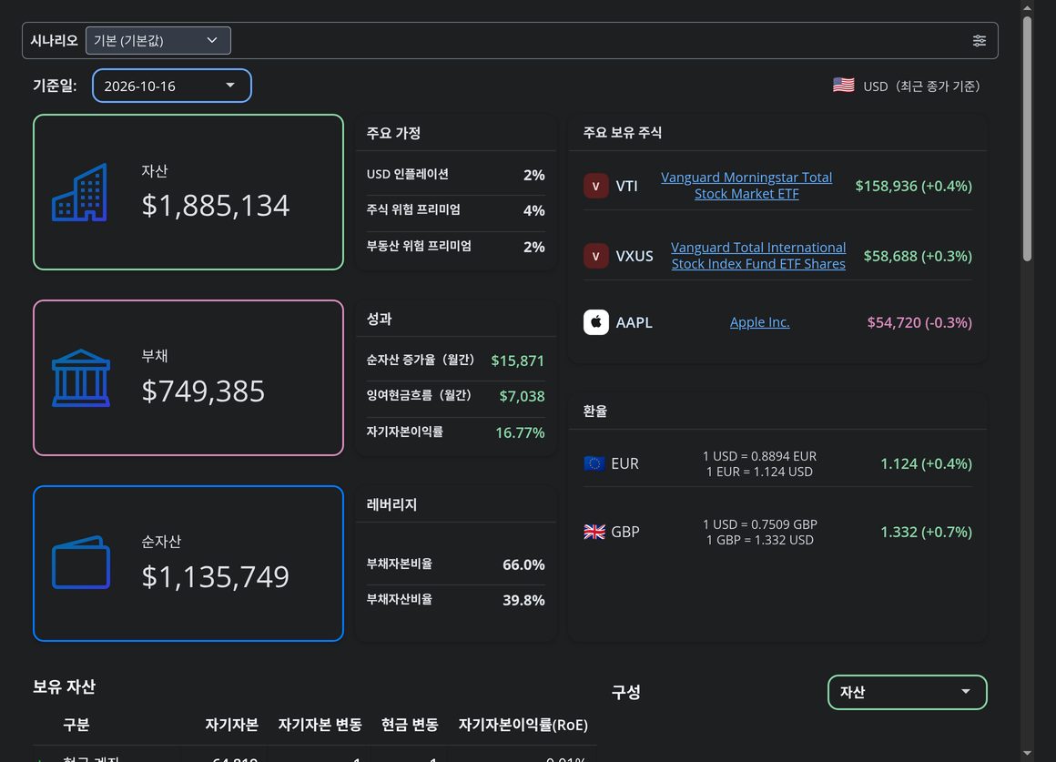
Task: Click the 부동산 위험 프리미엄 2% value
Action: pyautogui.click(x=534, y=248)
